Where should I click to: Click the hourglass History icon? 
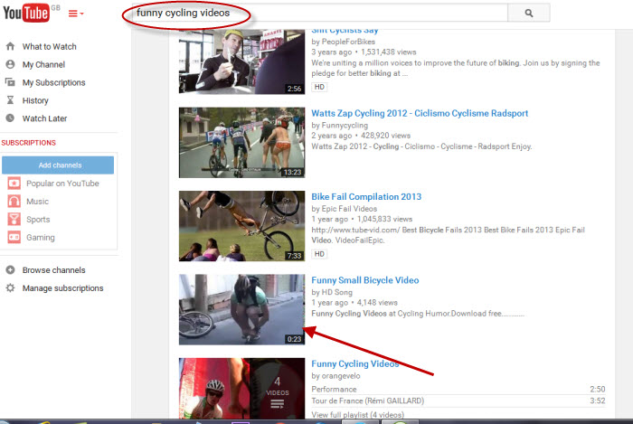[x=11, y=100]
